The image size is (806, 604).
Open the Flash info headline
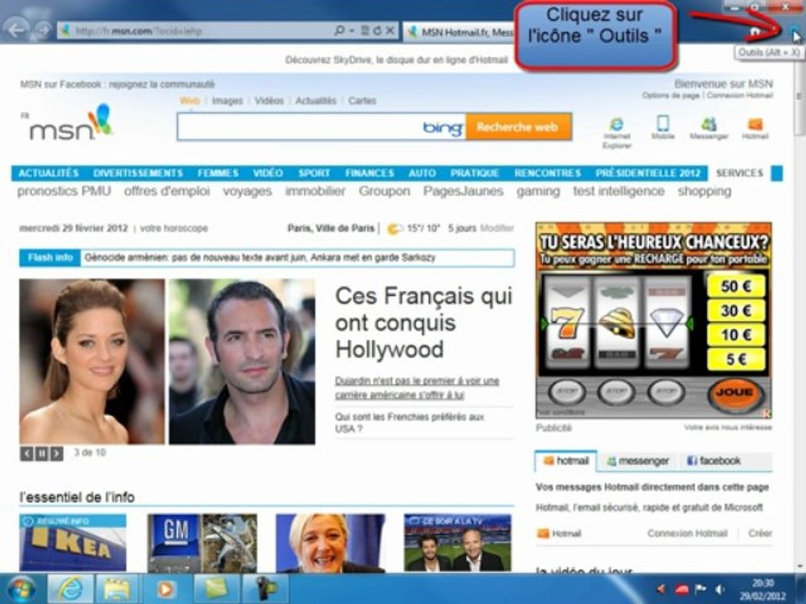pos(259,258)
